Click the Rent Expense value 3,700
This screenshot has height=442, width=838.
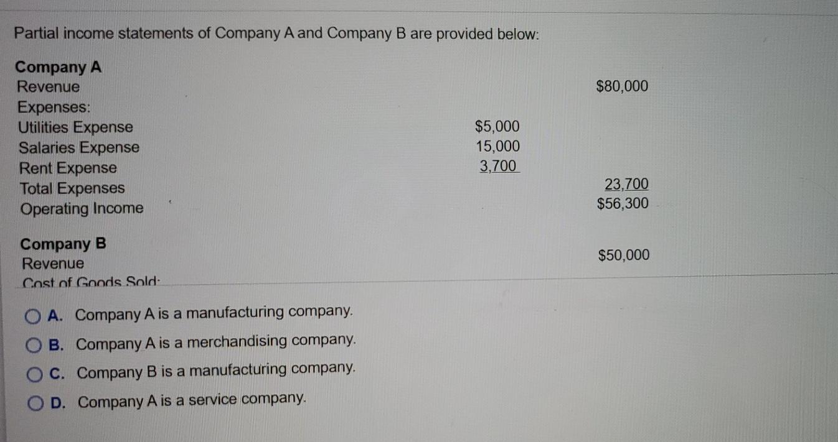pos(498,165)
